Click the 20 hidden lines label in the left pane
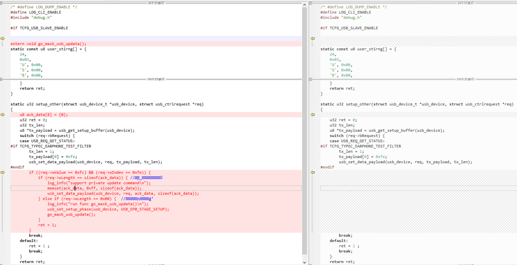517x265 pixels. pyautogui.click(x=156, y=3)
